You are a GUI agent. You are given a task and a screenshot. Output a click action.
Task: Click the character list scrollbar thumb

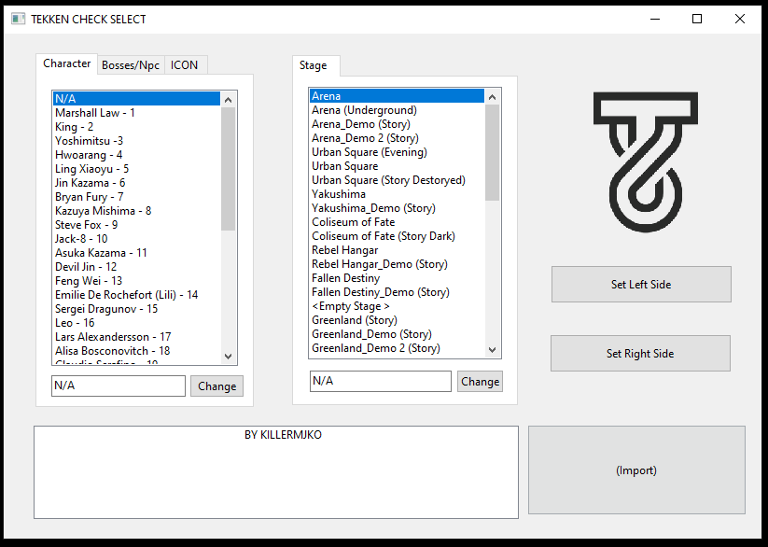click(x=229, y=169)
